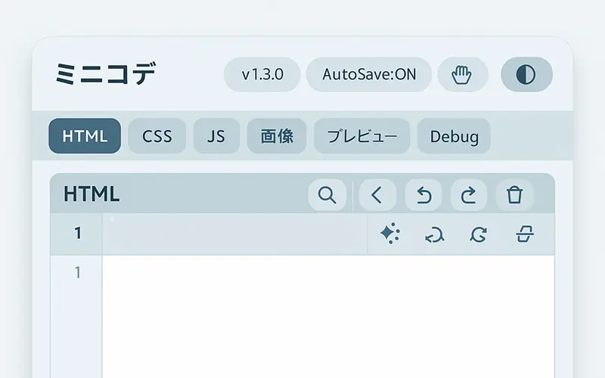Show the プレビュー tab
This screenshot has width=605, height=378.
coord(361,136)
